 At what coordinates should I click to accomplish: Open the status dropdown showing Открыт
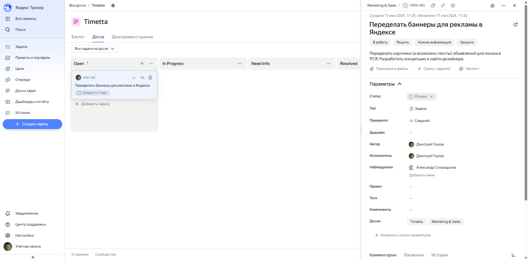click(x=422, y=97)
